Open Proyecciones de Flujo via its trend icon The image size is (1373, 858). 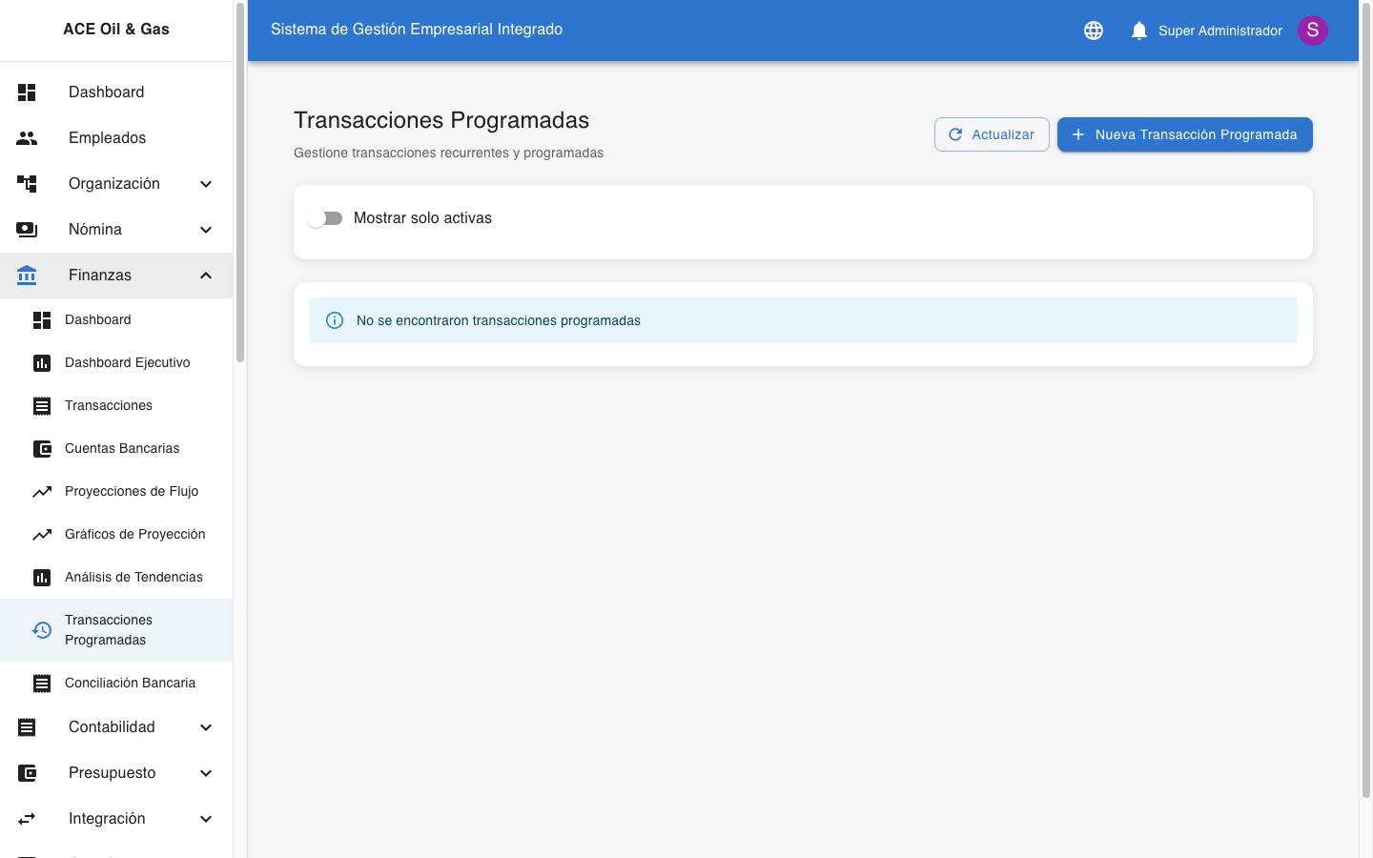[x=42, y=491]
